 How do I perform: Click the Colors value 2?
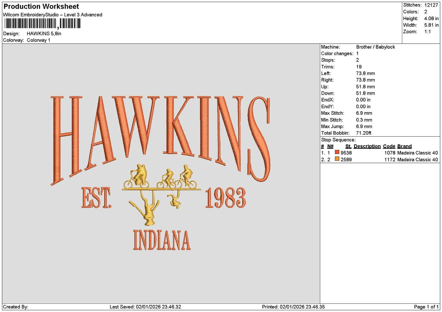(x=426, y=12)
